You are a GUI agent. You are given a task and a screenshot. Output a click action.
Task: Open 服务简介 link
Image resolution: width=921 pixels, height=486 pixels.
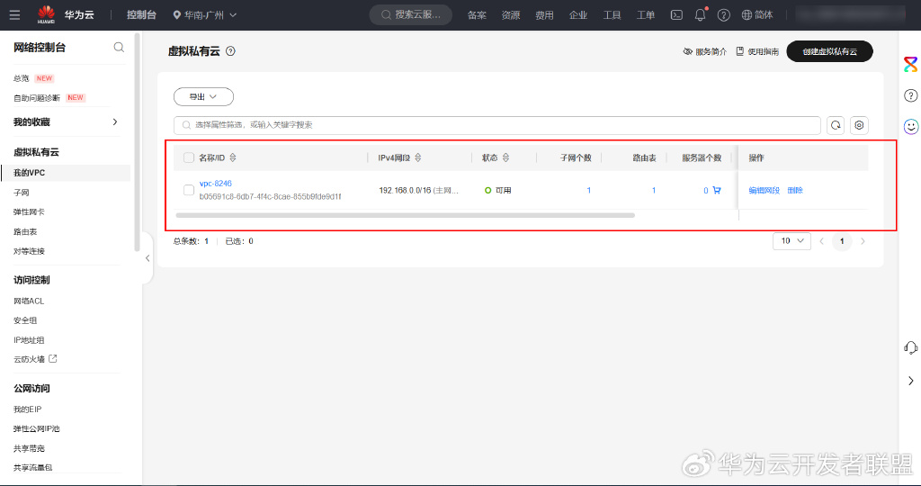pos(705,51)
